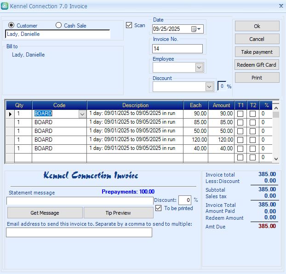
Task: Check T1 for the 85.00 BOARD row
Action: [240, 122]
